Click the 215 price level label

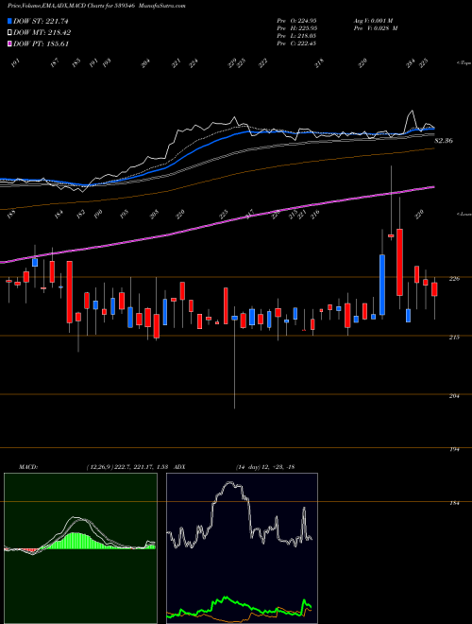(454, 338)
